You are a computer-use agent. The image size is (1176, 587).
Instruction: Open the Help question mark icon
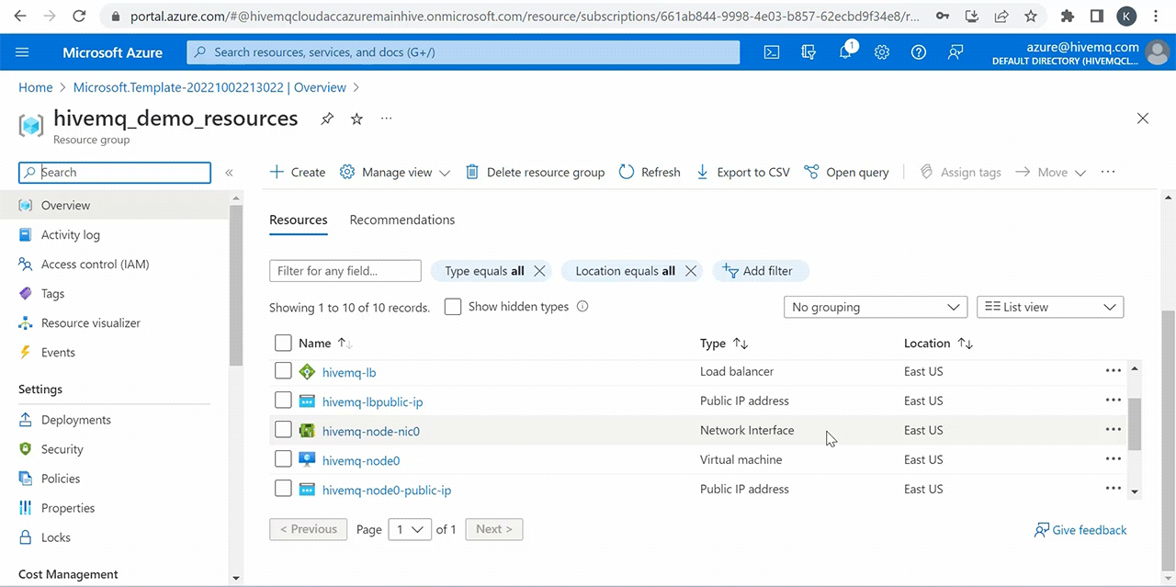919,52
